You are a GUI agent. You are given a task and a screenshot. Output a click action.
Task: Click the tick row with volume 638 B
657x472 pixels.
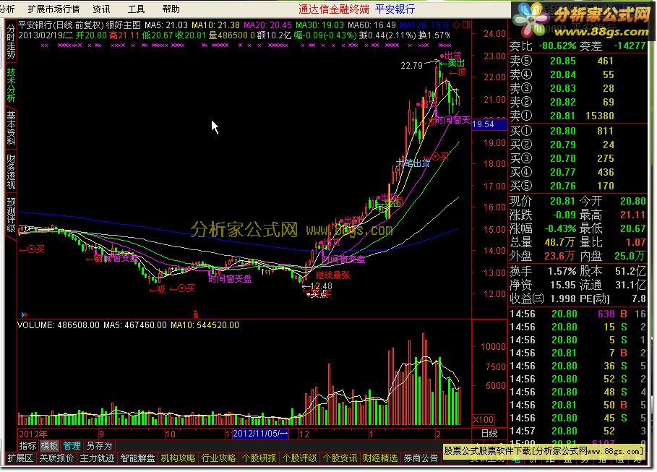click(x=577, y=314)
